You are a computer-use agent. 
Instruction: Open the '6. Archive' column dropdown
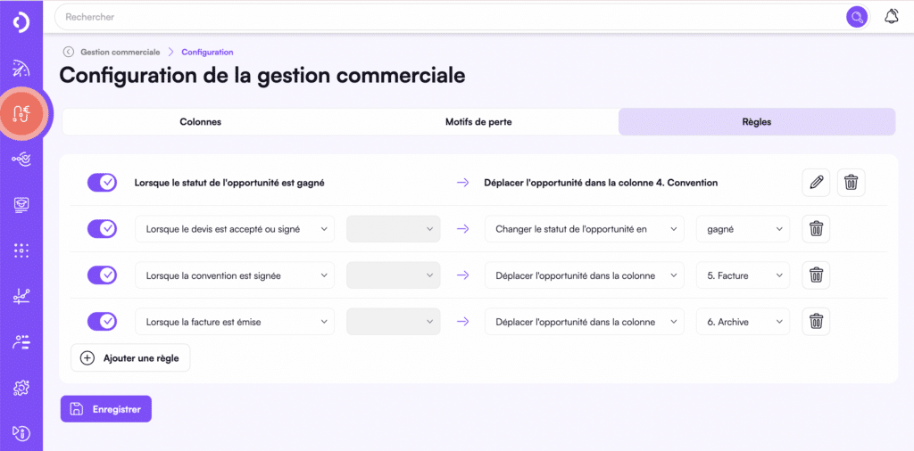(x=744, y=322)
